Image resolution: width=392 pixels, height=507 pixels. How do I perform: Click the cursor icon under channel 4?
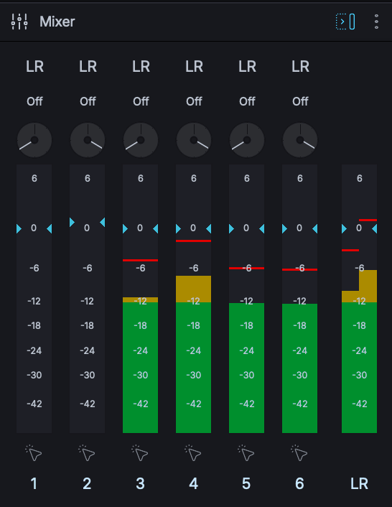click(193, 452)
